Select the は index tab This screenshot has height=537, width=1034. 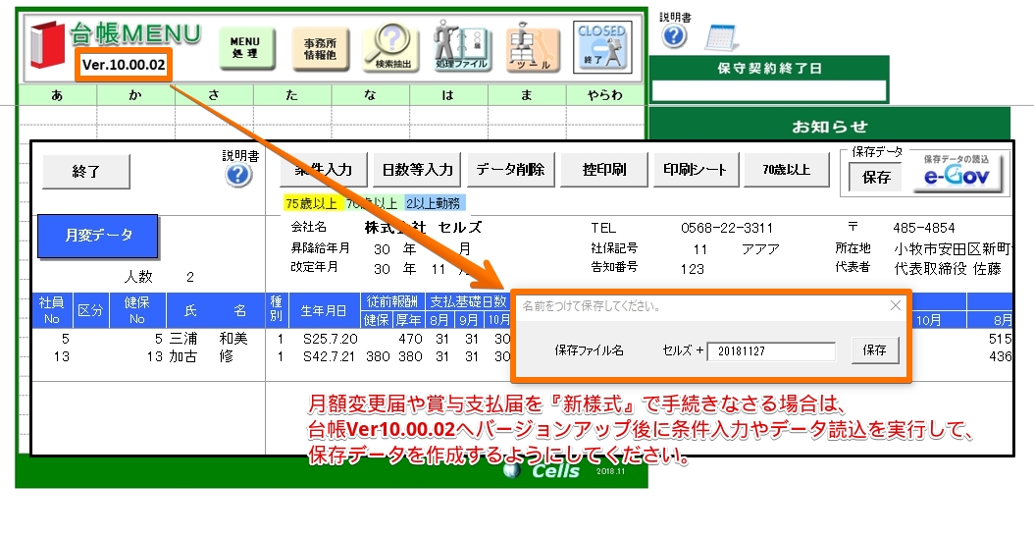[448, 95]
